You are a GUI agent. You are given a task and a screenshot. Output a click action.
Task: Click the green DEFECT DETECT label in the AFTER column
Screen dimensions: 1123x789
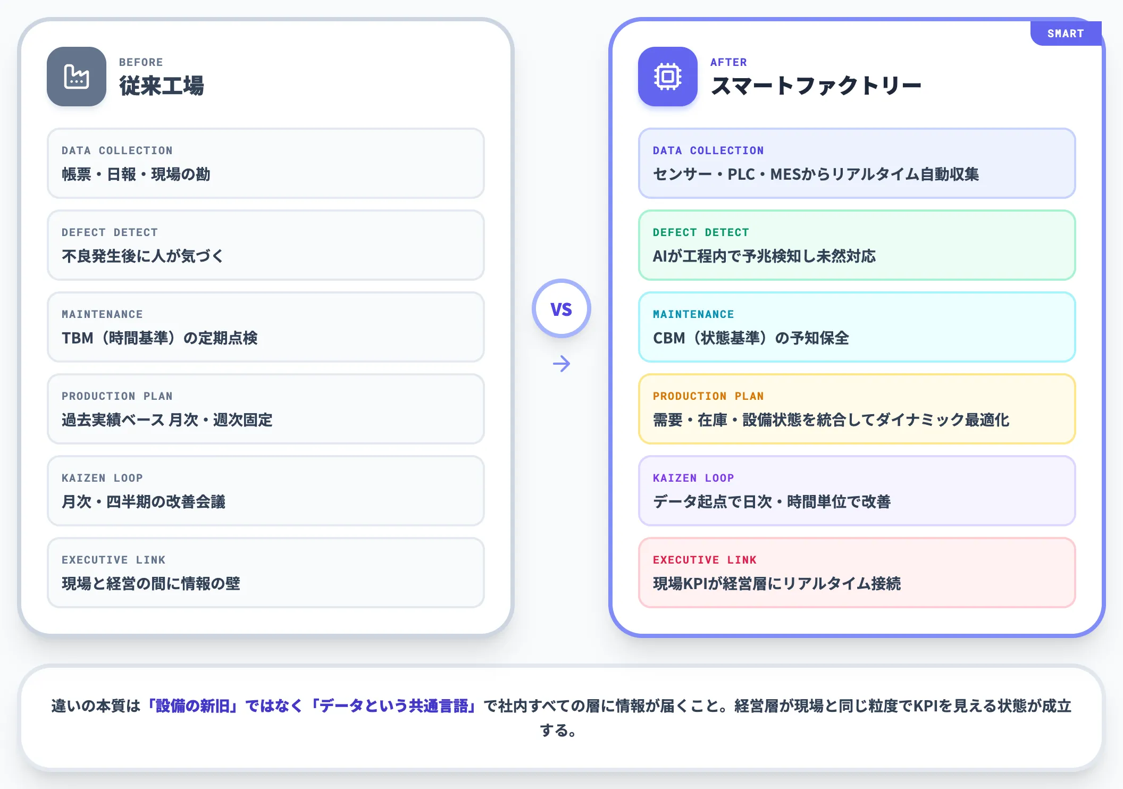click(x=701, y=232)
